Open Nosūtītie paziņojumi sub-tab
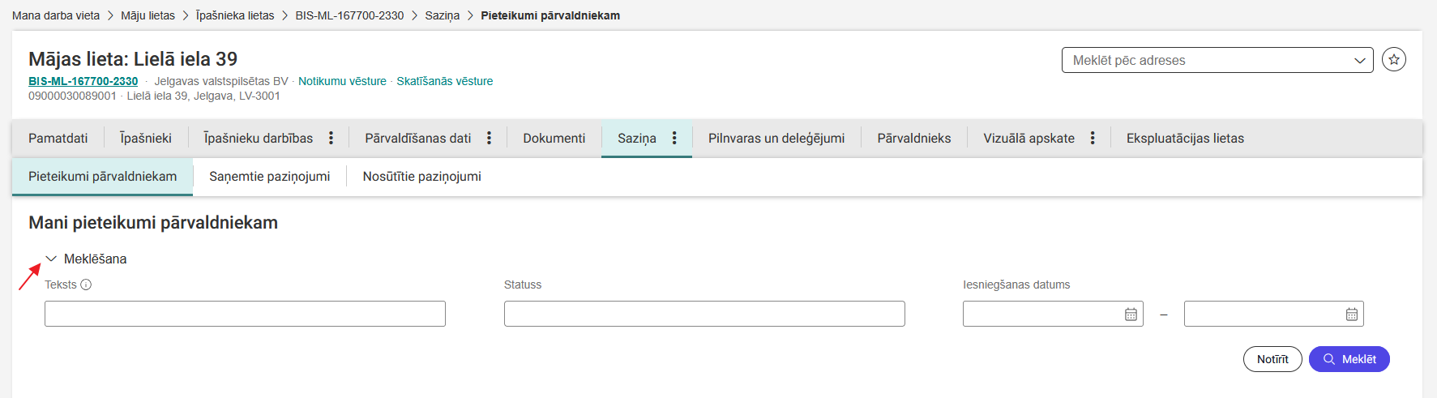Viewport: 1437px width, 398px height. 422,177
